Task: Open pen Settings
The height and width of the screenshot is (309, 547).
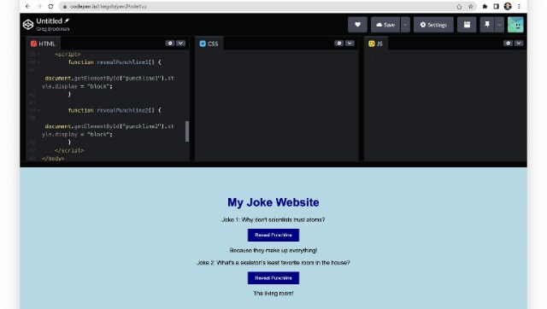Action: coord(433,25)
